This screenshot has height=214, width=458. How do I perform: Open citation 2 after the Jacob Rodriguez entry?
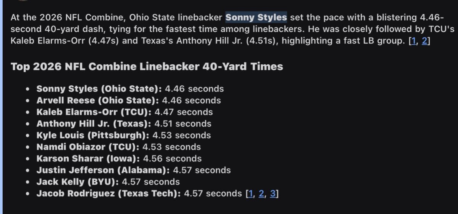click(261, 193)
